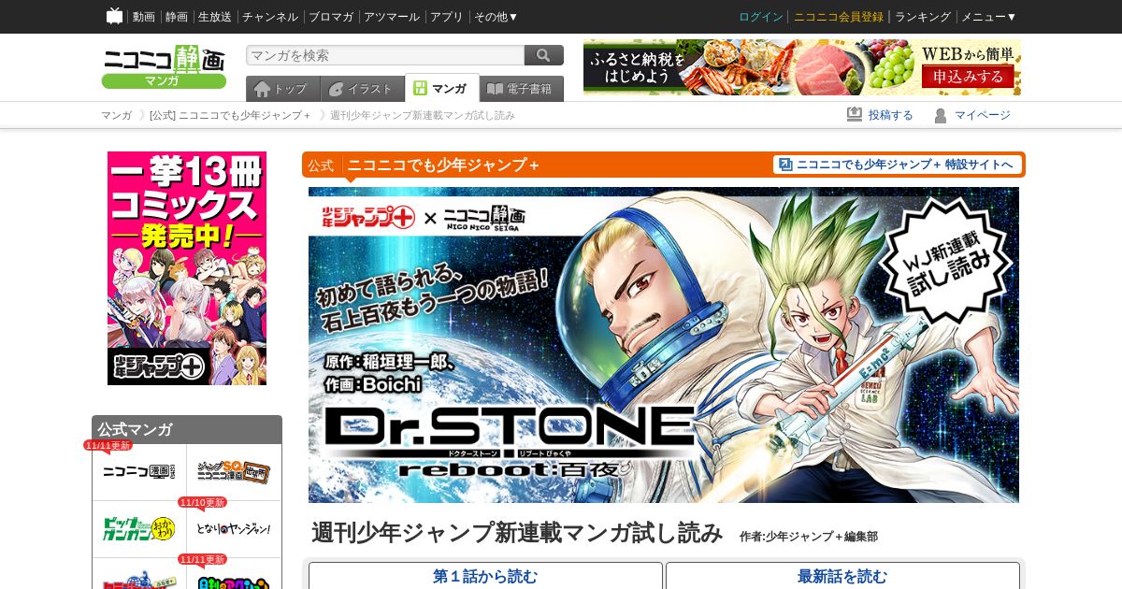Screen dimensions: 1122x589
Task: Click the マンガ breadcrumb link
Action: tap(117, 115)
